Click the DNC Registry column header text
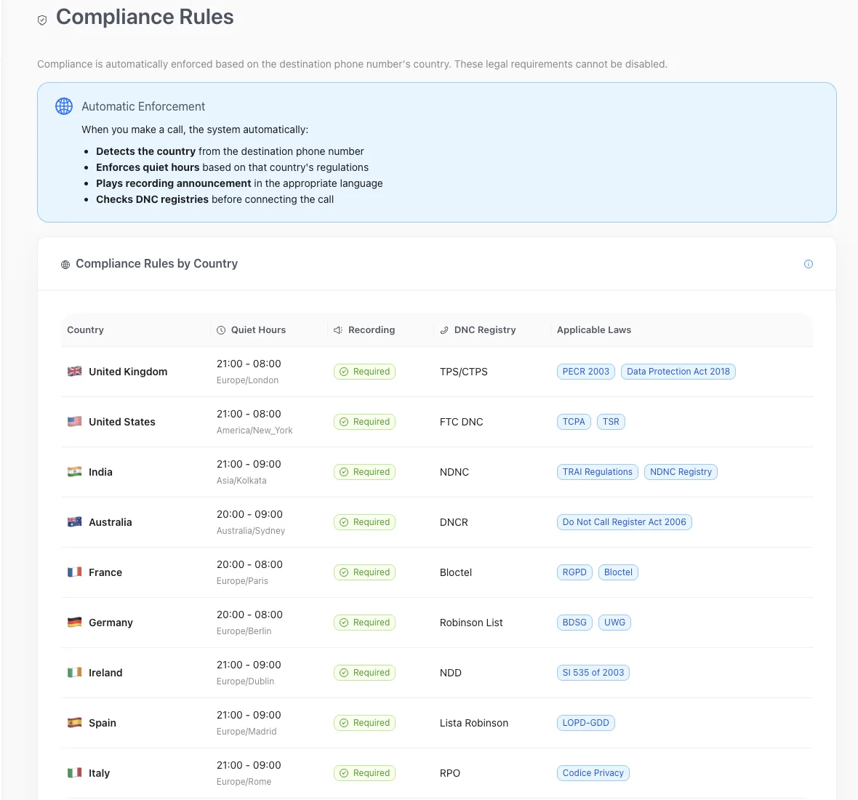 pyautogui.click(x=485, y=330)
